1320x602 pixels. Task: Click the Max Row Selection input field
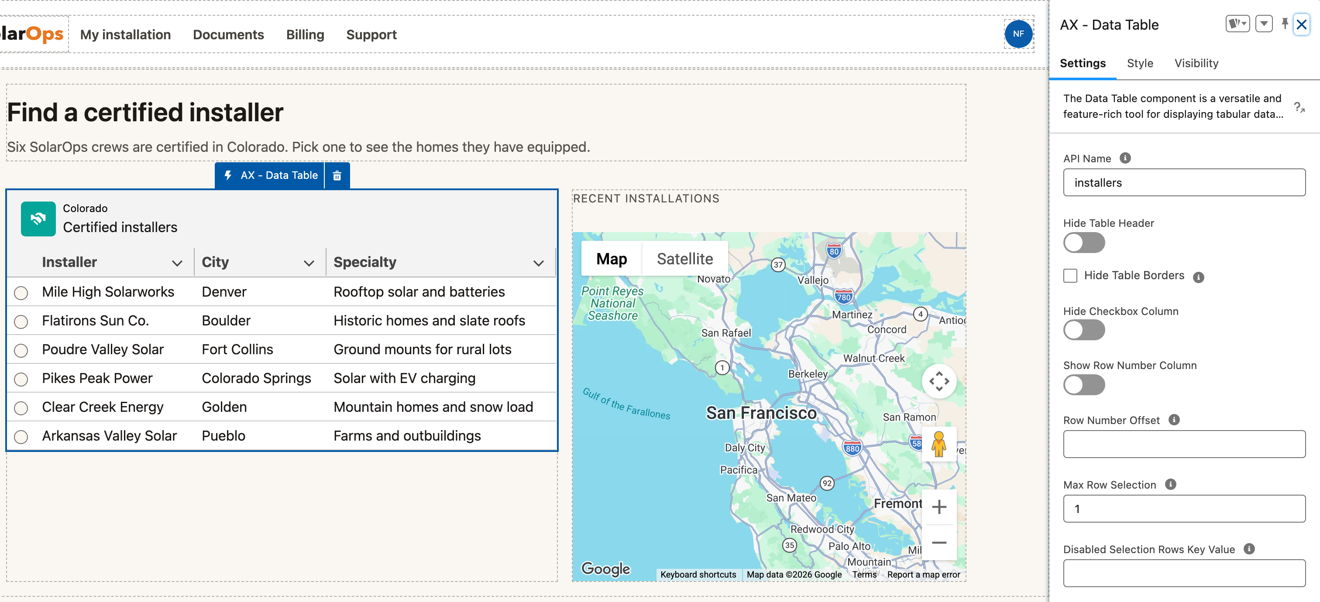pos(1184,508)
